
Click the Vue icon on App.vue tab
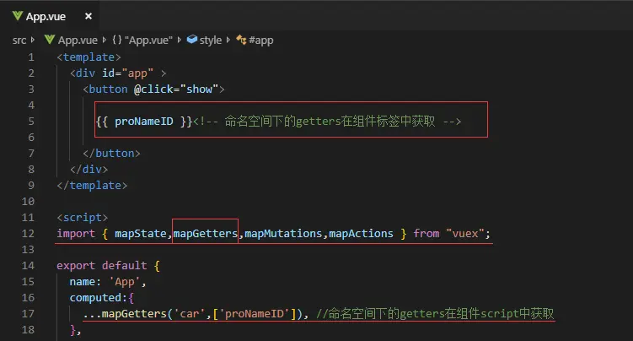click(x=18, y=16)
